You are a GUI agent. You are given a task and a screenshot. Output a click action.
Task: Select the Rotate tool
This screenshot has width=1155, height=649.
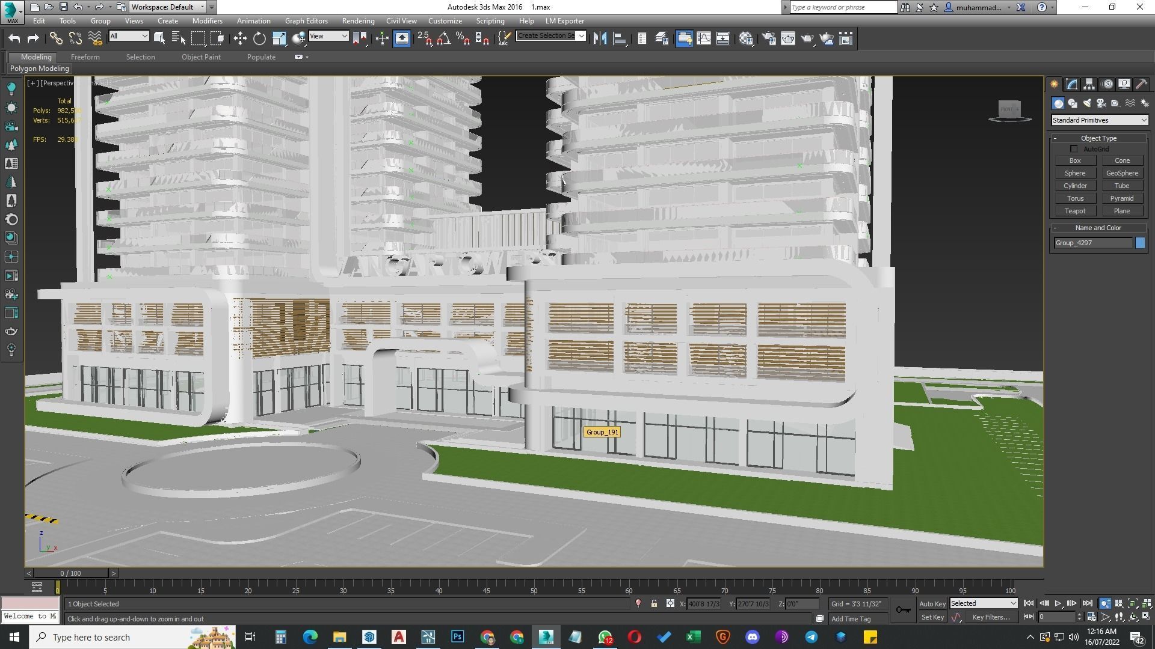pyautogui.click(x=259, y=38)
